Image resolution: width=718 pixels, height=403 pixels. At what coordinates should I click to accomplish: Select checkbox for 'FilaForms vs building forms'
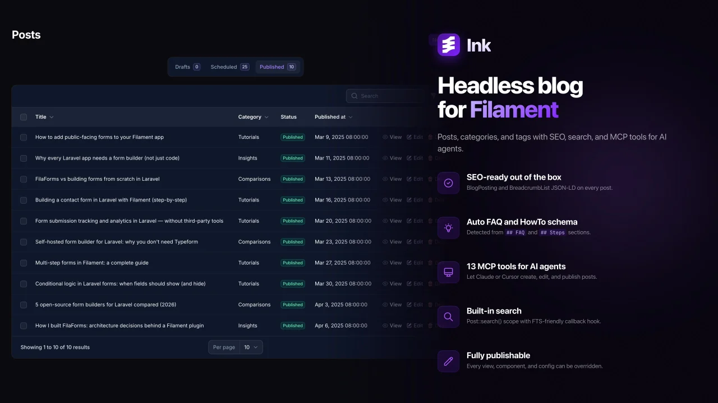click(x=24, y=179)
